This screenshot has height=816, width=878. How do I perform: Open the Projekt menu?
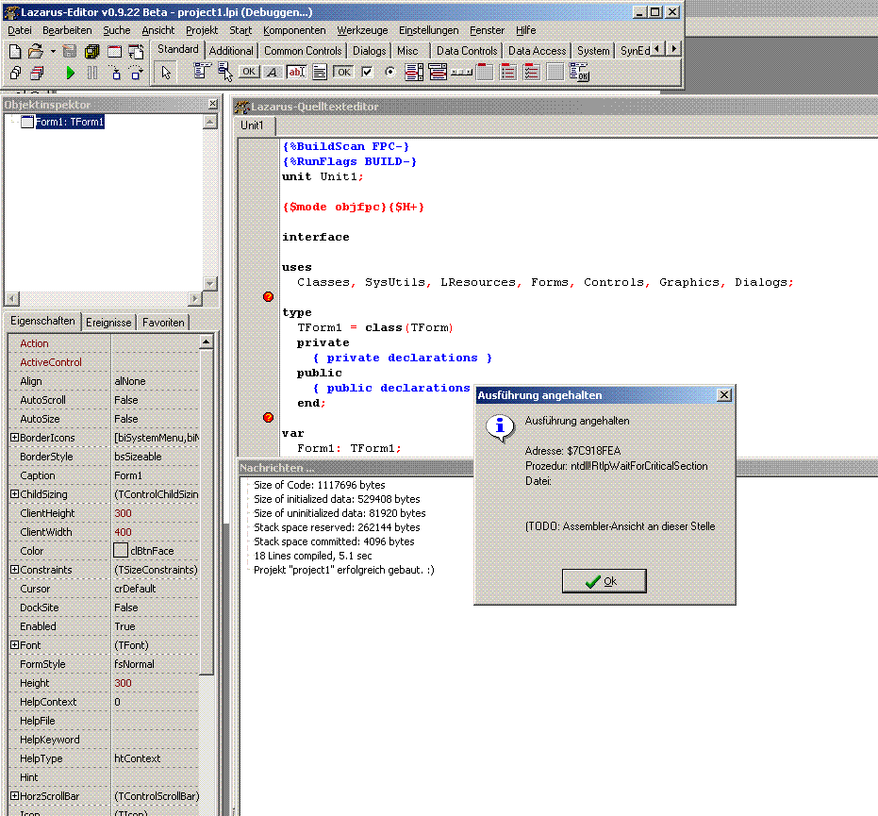[202, 30]
